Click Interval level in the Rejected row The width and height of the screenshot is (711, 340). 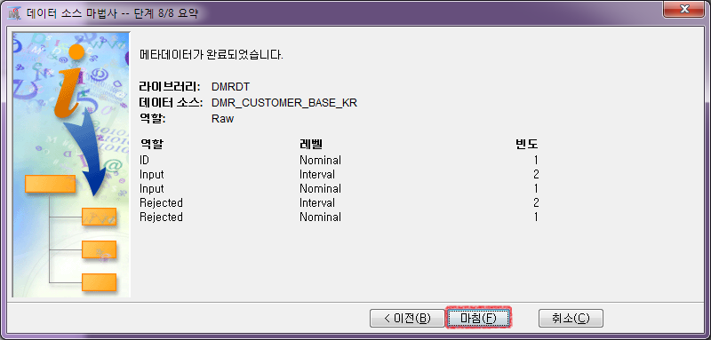point(317,202)
